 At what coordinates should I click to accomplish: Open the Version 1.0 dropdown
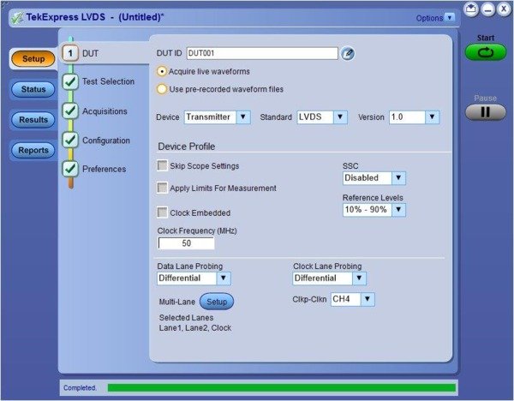pyautogui.click(x=433, y=117)
